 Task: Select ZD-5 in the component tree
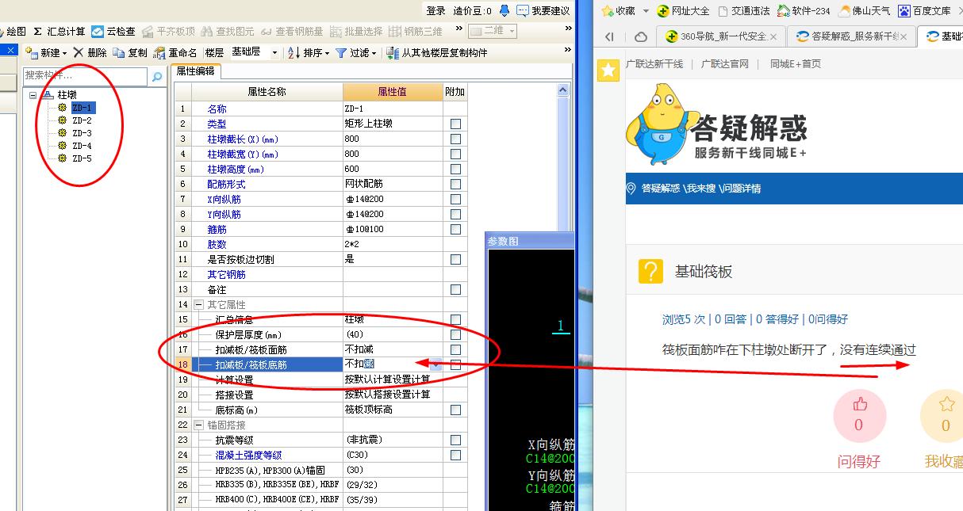point(82,158)
